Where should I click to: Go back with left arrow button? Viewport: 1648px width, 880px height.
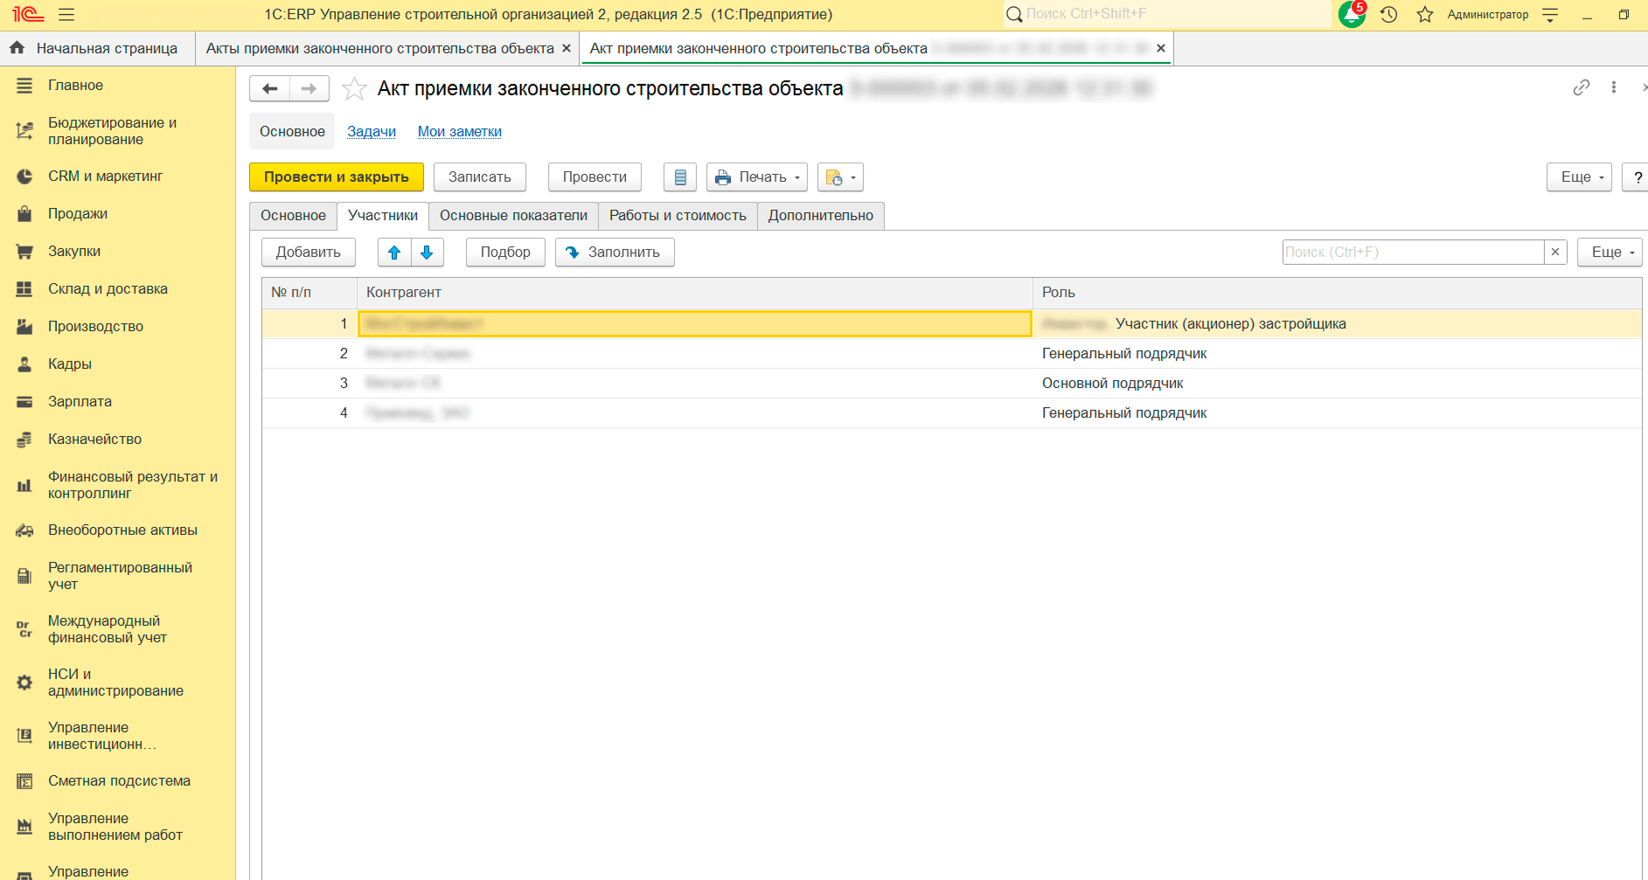[270, 89]
